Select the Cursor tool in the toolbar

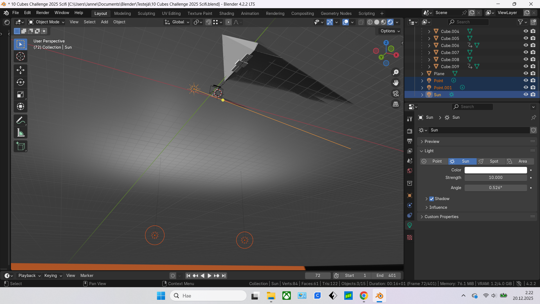point(21,57)
